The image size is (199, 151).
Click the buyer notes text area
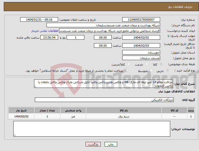coord(92,129)
